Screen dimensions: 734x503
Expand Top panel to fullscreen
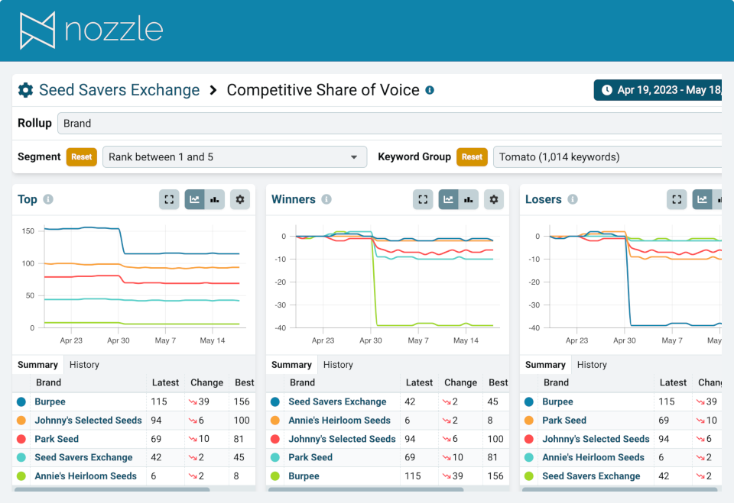click(x=169, y=200)
